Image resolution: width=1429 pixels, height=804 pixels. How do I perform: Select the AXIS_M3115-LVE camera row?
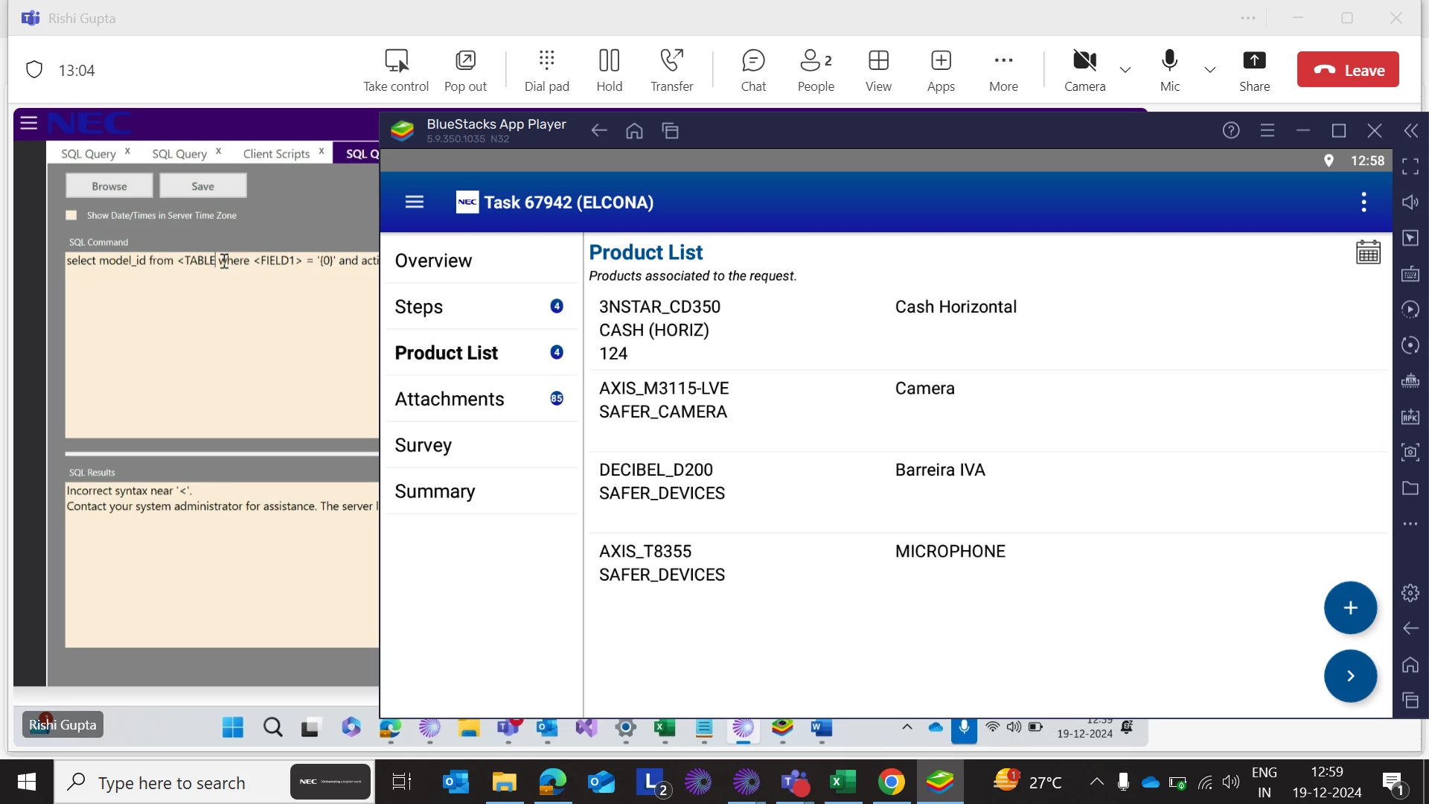coord(988,411)
